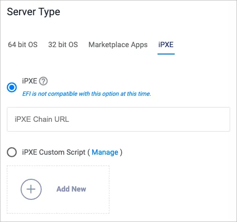237x222 pixels.
Task: Click the empty area inside URL input box
Action: click(147, 119)
